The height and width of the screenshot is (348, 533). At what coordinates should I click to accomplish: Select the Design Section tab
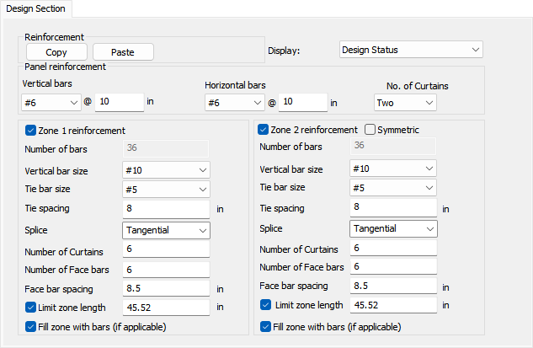coord(36,8)
